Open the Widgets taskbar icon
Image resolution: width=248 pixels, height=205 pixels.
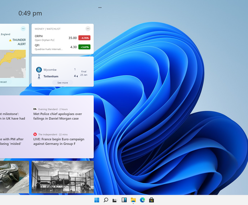click(124, 200)
